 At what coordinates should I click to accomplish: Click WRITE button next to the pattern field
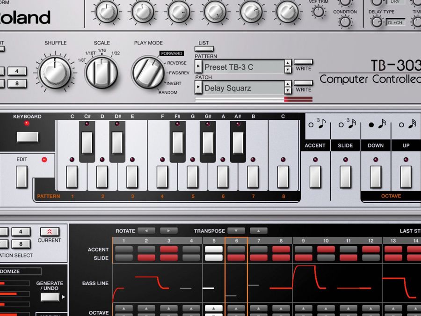click(304, 62)
